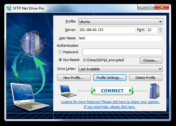Decrease port number with down arrow
Image resolution: width=176 pixels, height=126 pixels.
pyautogui.click(x=161, y=31)
